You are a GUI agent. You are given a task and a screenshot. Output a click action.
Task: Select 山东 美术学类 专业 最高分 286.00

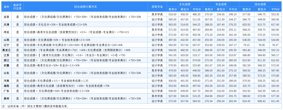click(x=209, y=70)
